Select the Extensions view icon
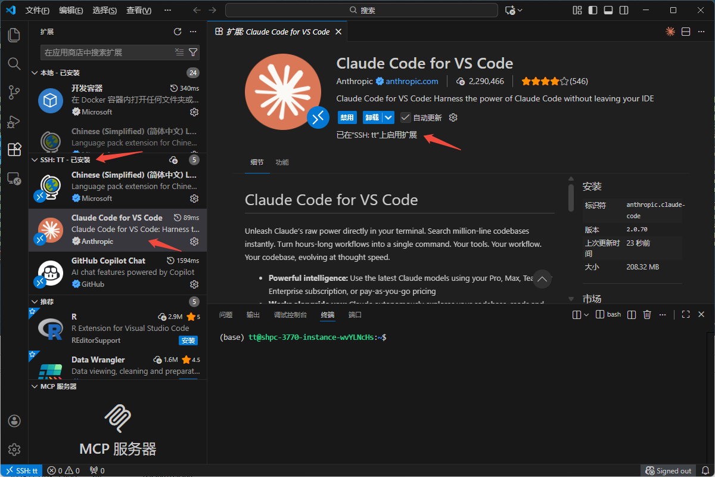 point(14,149)
